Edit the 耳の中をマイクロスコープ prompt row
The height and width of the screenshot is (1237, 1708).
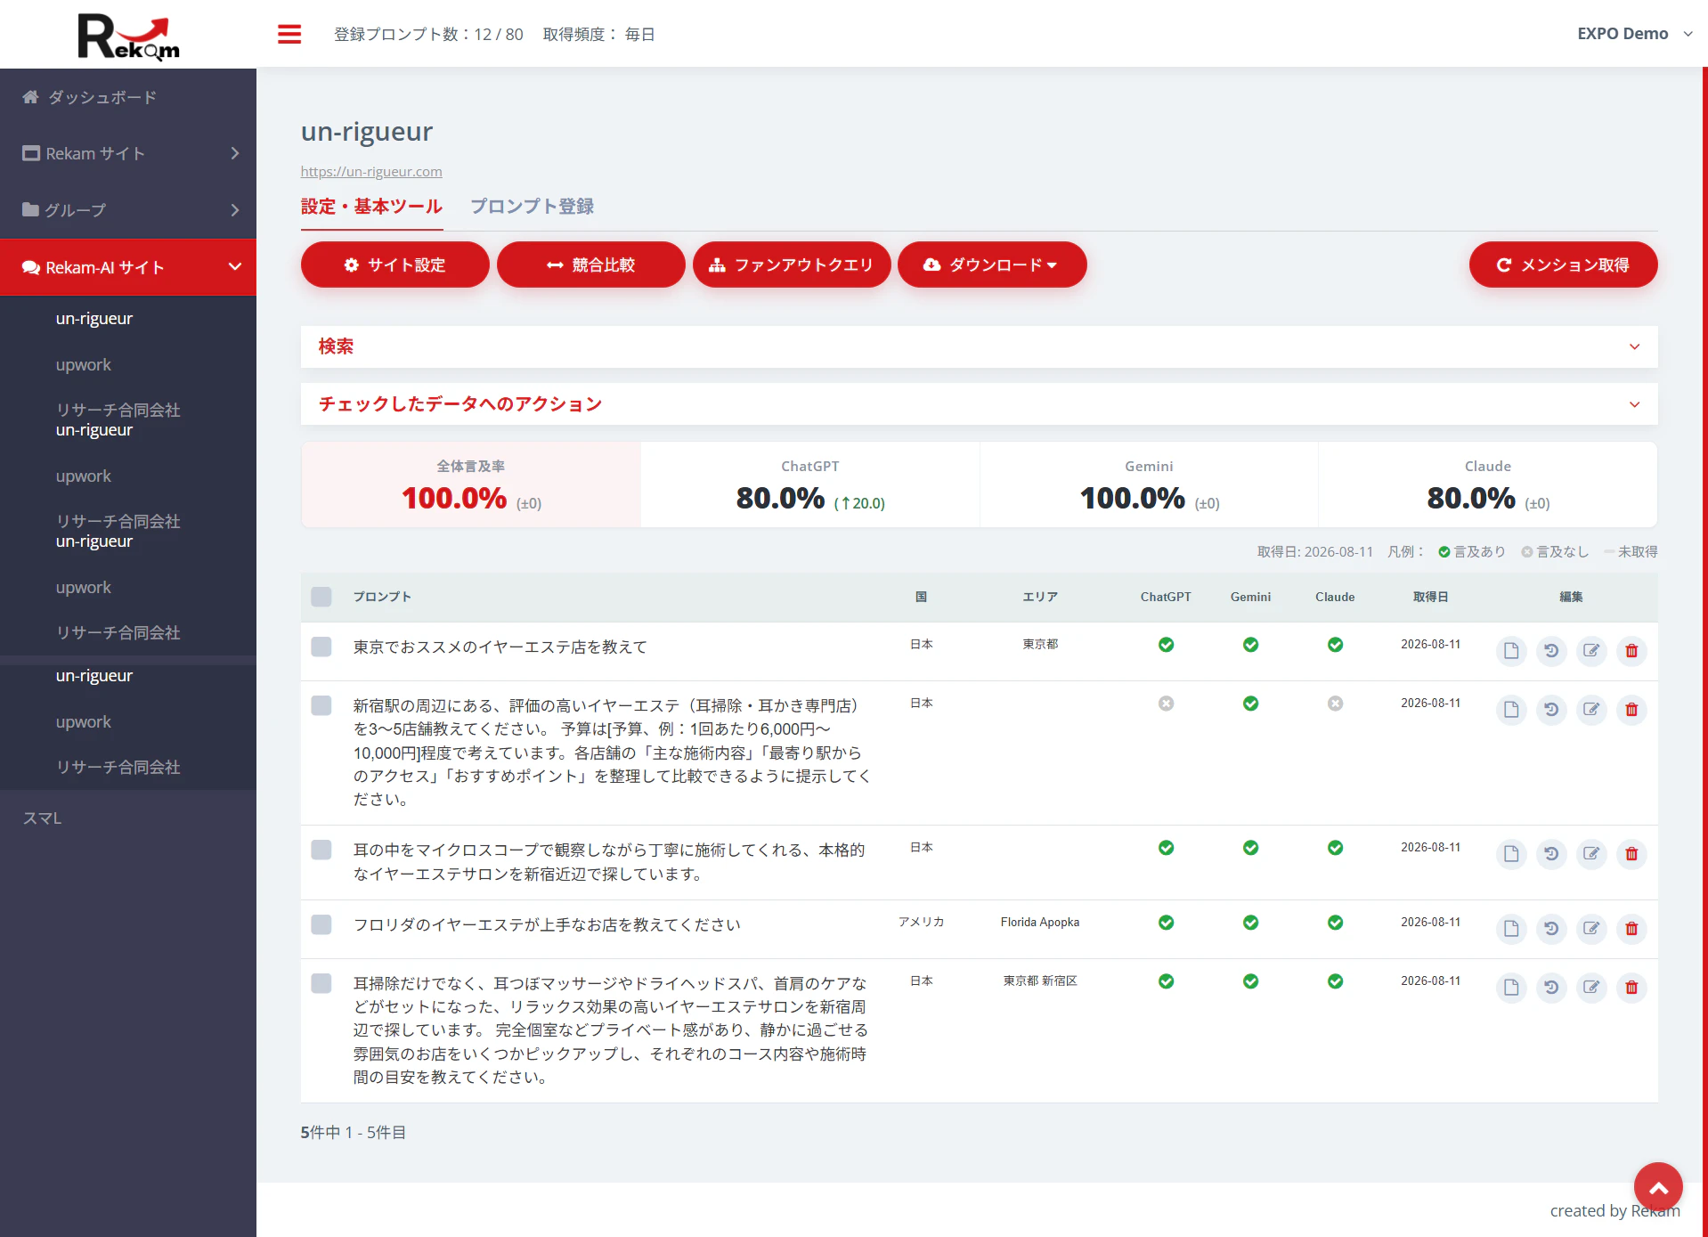coord(1591,854)
